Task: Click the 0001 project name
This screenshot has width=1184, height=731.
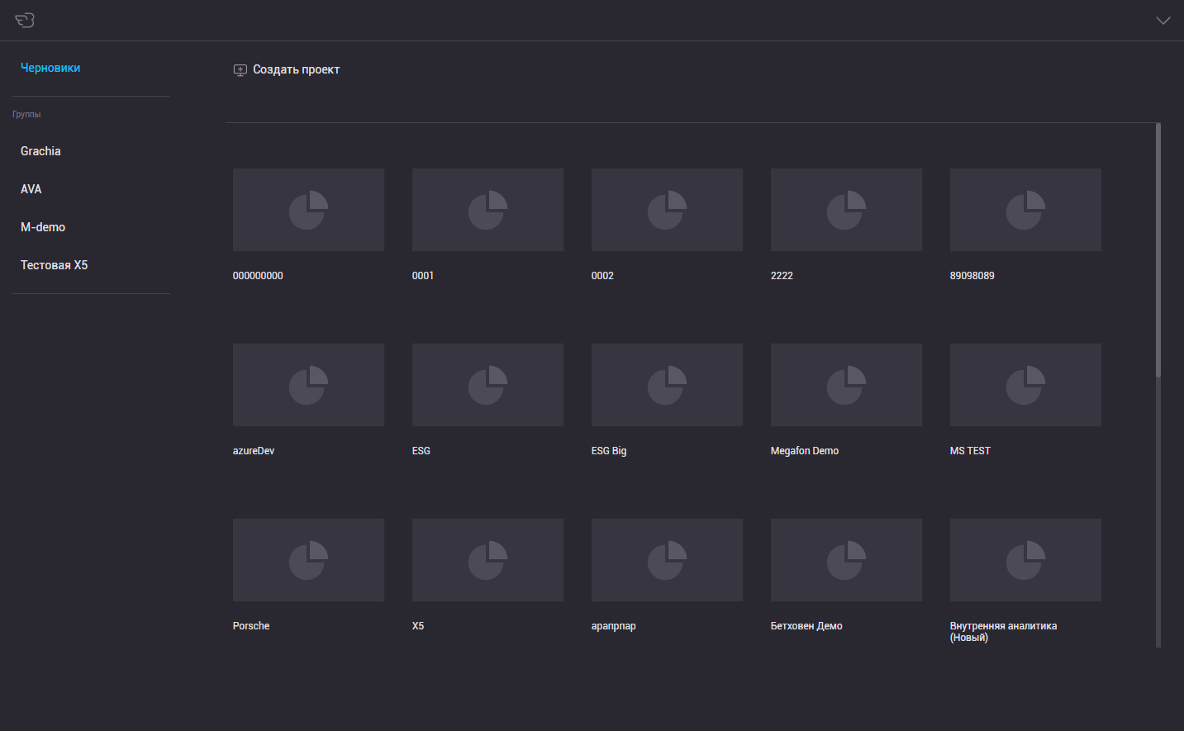Action: (423, 276)
